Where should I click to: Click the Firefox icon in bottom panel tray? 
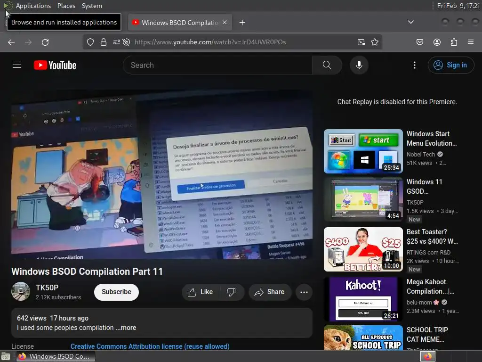(x=427, y=356)
